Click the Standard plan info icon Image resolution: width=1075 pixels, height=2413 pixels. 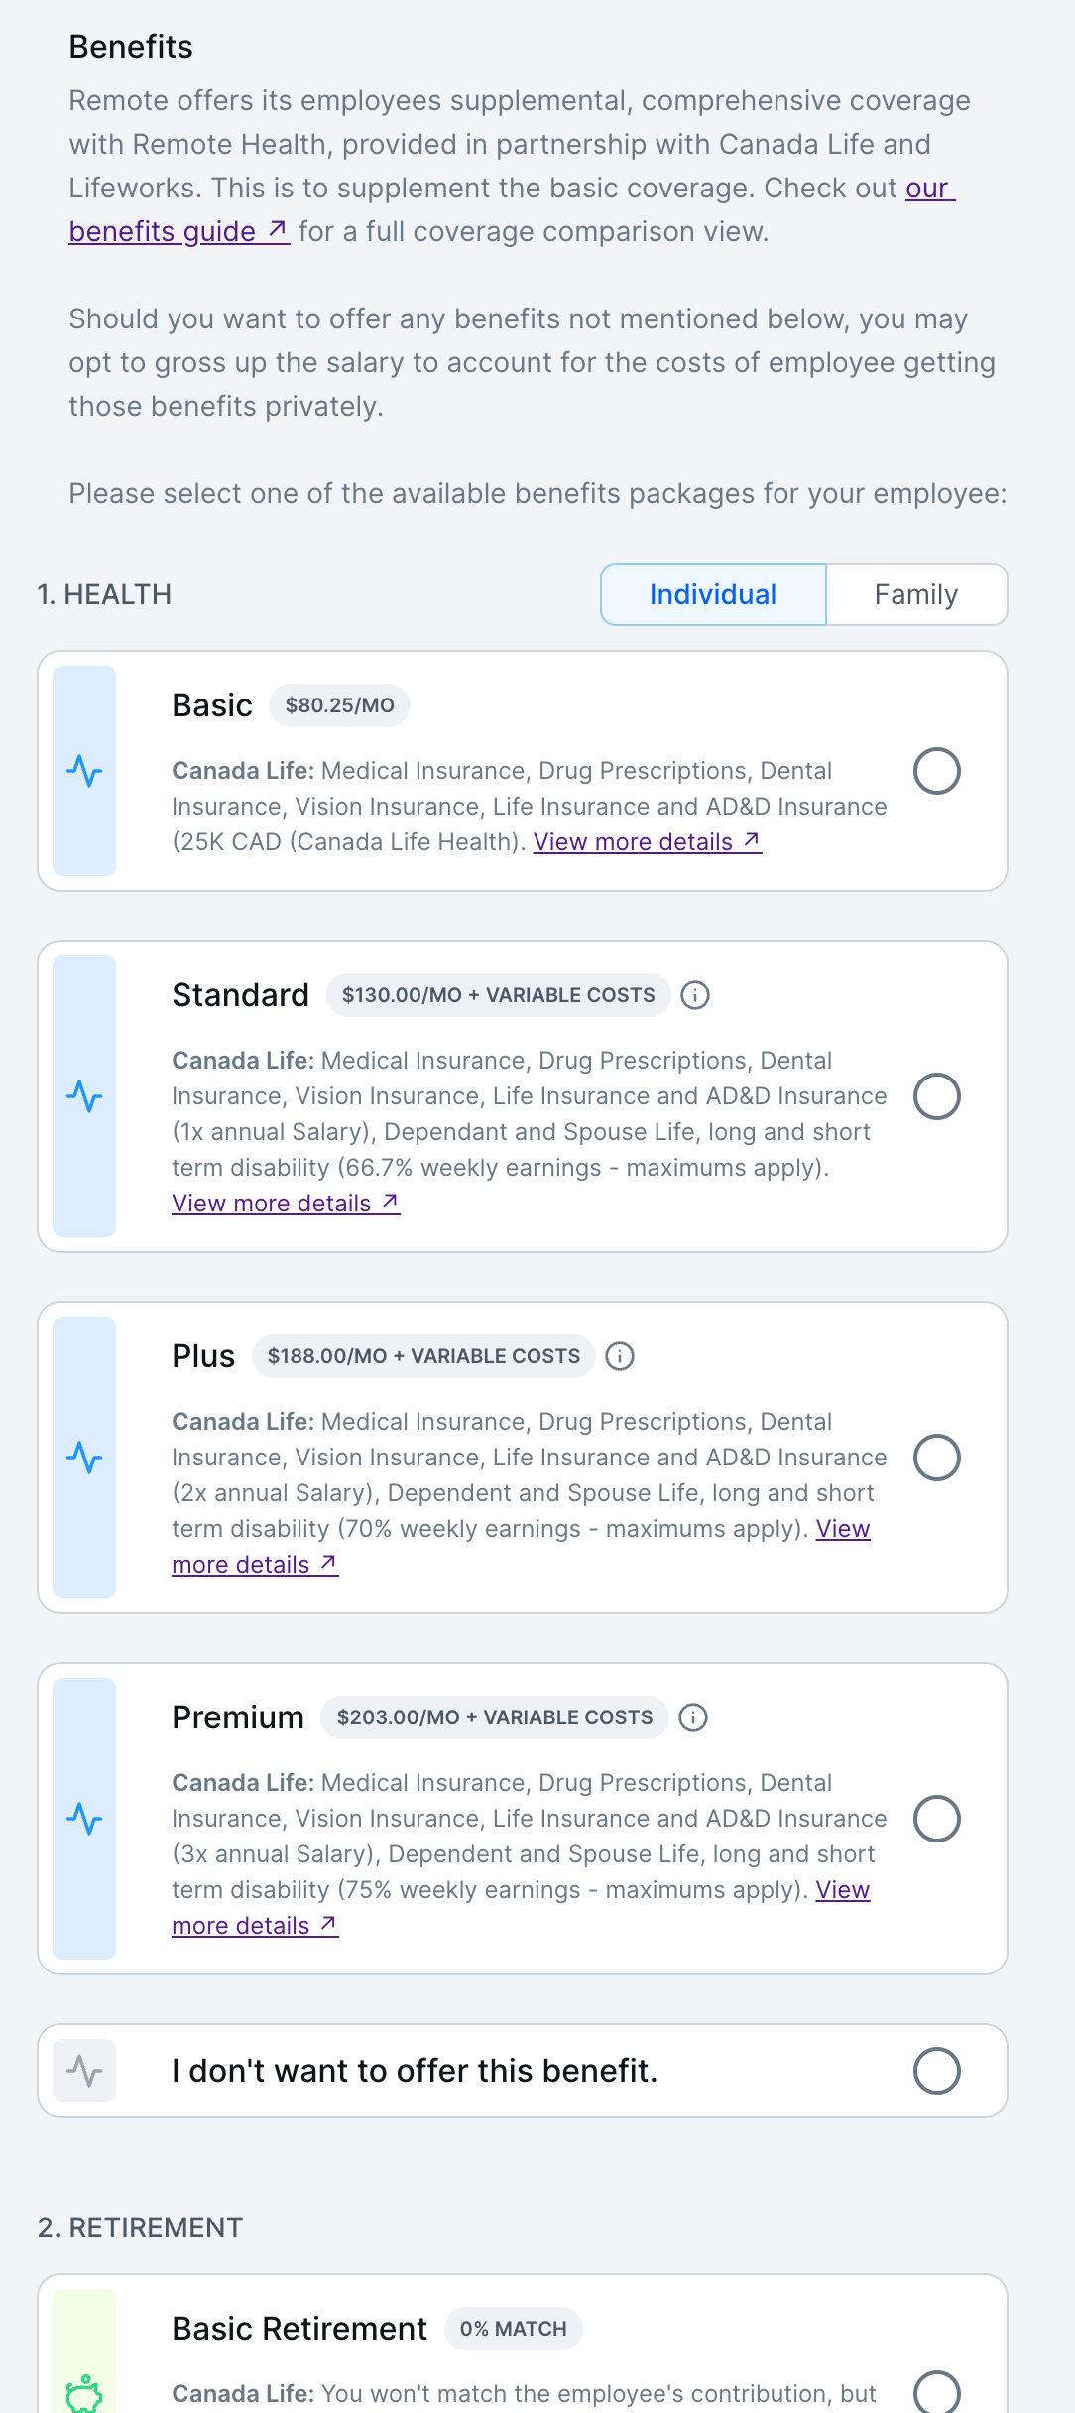695,995
